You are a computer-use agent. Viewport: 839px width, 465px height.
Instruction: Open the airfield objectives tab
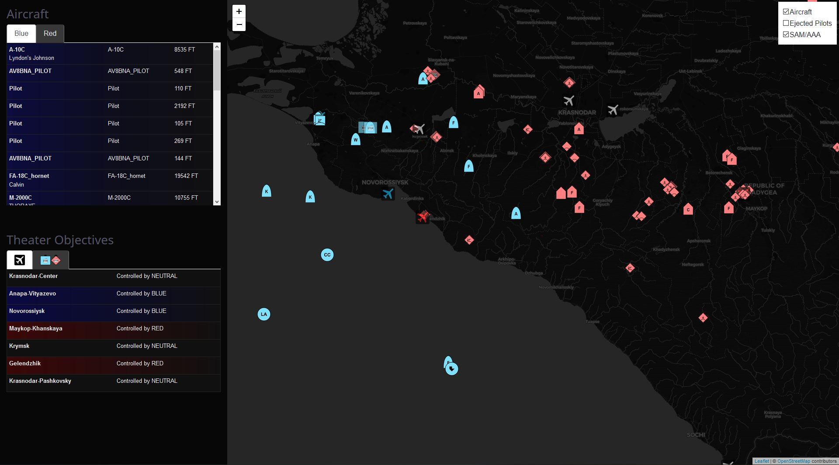[20, 260]
